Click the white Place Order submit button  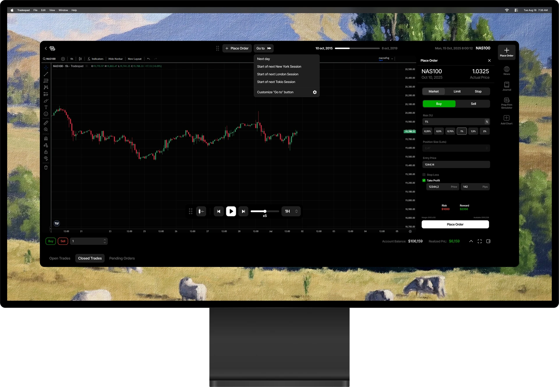455,224
